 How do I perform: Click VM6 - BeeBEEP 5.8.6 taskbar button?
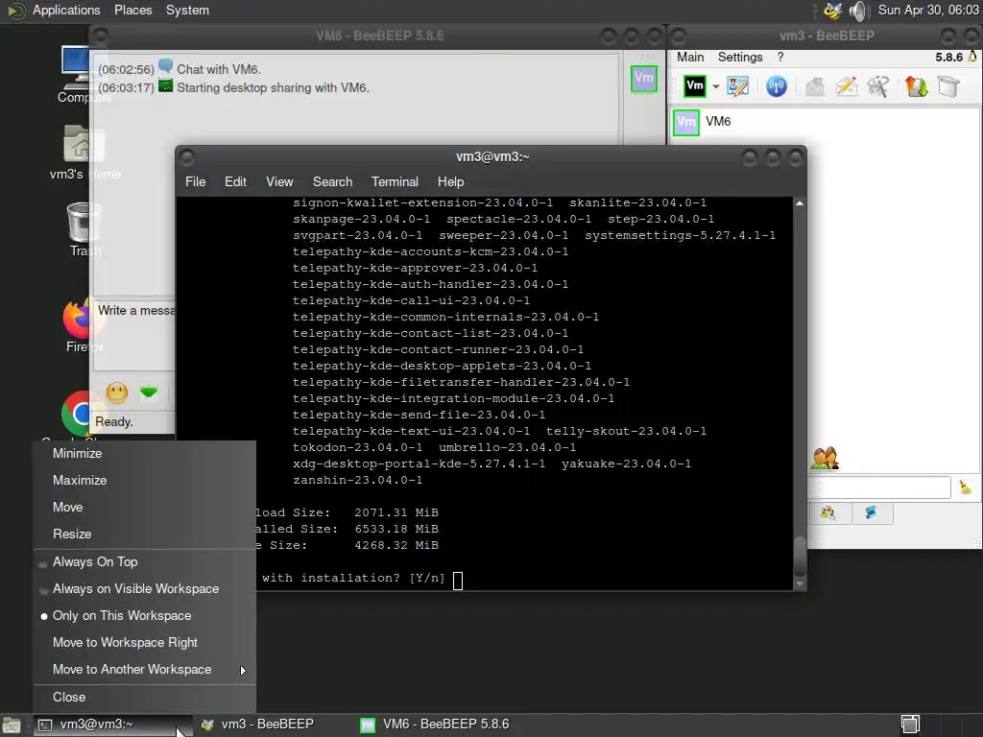(435, 725)
